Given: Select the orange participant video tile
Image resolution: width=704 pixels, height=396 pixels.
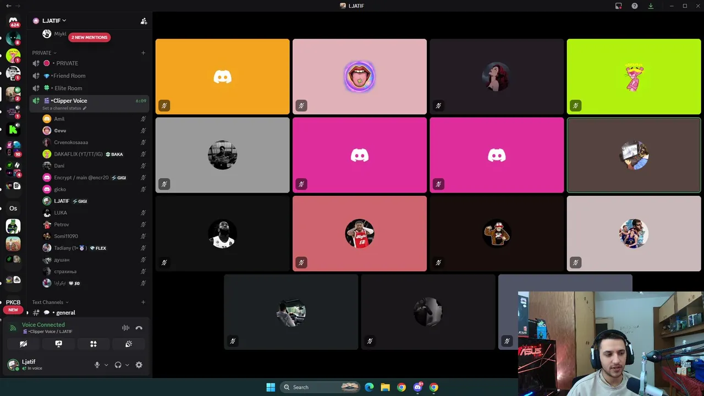Looking at the screenshot, I should [222, 76].
